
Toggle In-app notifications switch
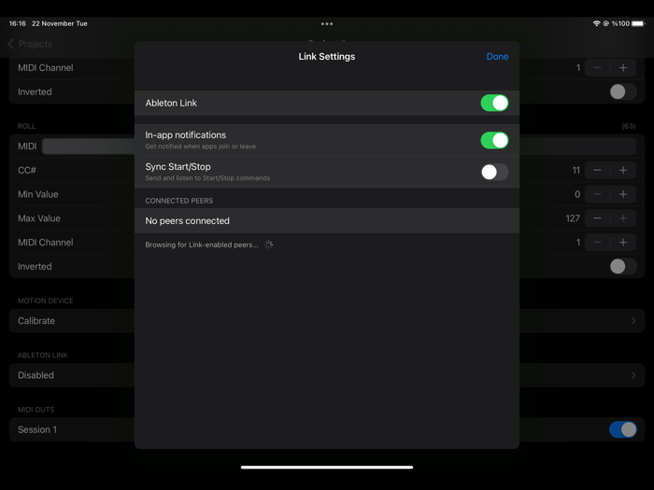point(494,140)
